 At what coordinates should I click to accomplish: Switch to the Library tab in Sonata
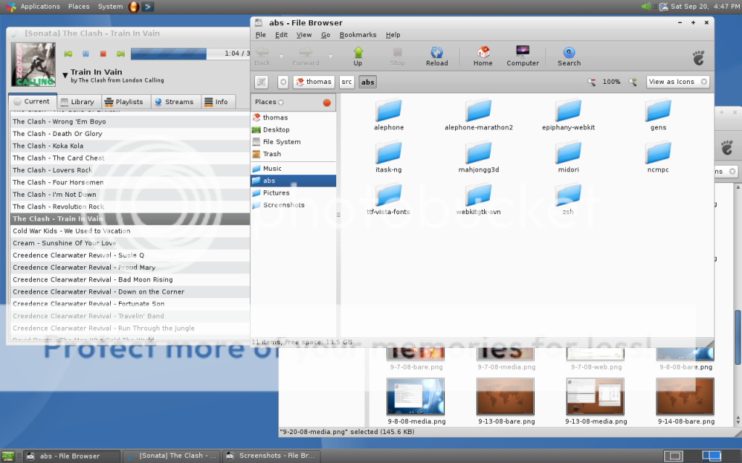77,102
